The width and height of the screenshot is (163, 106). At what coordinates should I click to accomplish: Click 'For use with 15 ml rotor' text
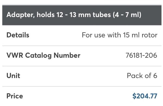click(120, 35)
